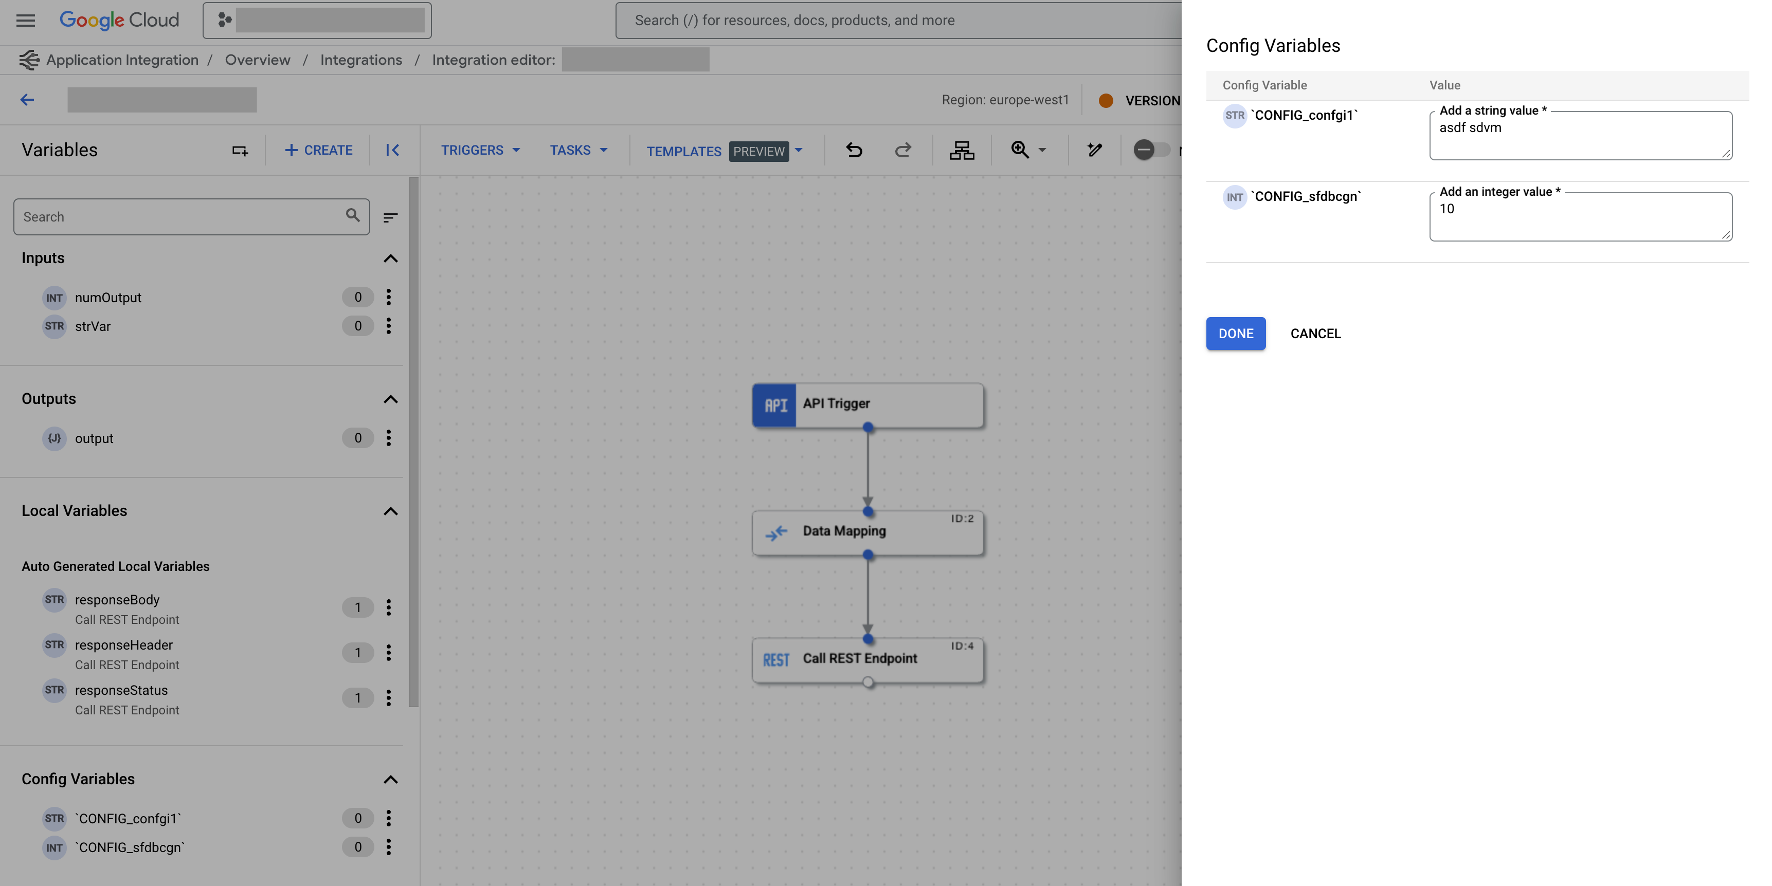The height and width of the screenshot is (886, 1772).
Task: Click TRIGGERS dropdown in toolbar
Action: pyautogui.click(x=480, y=150)
